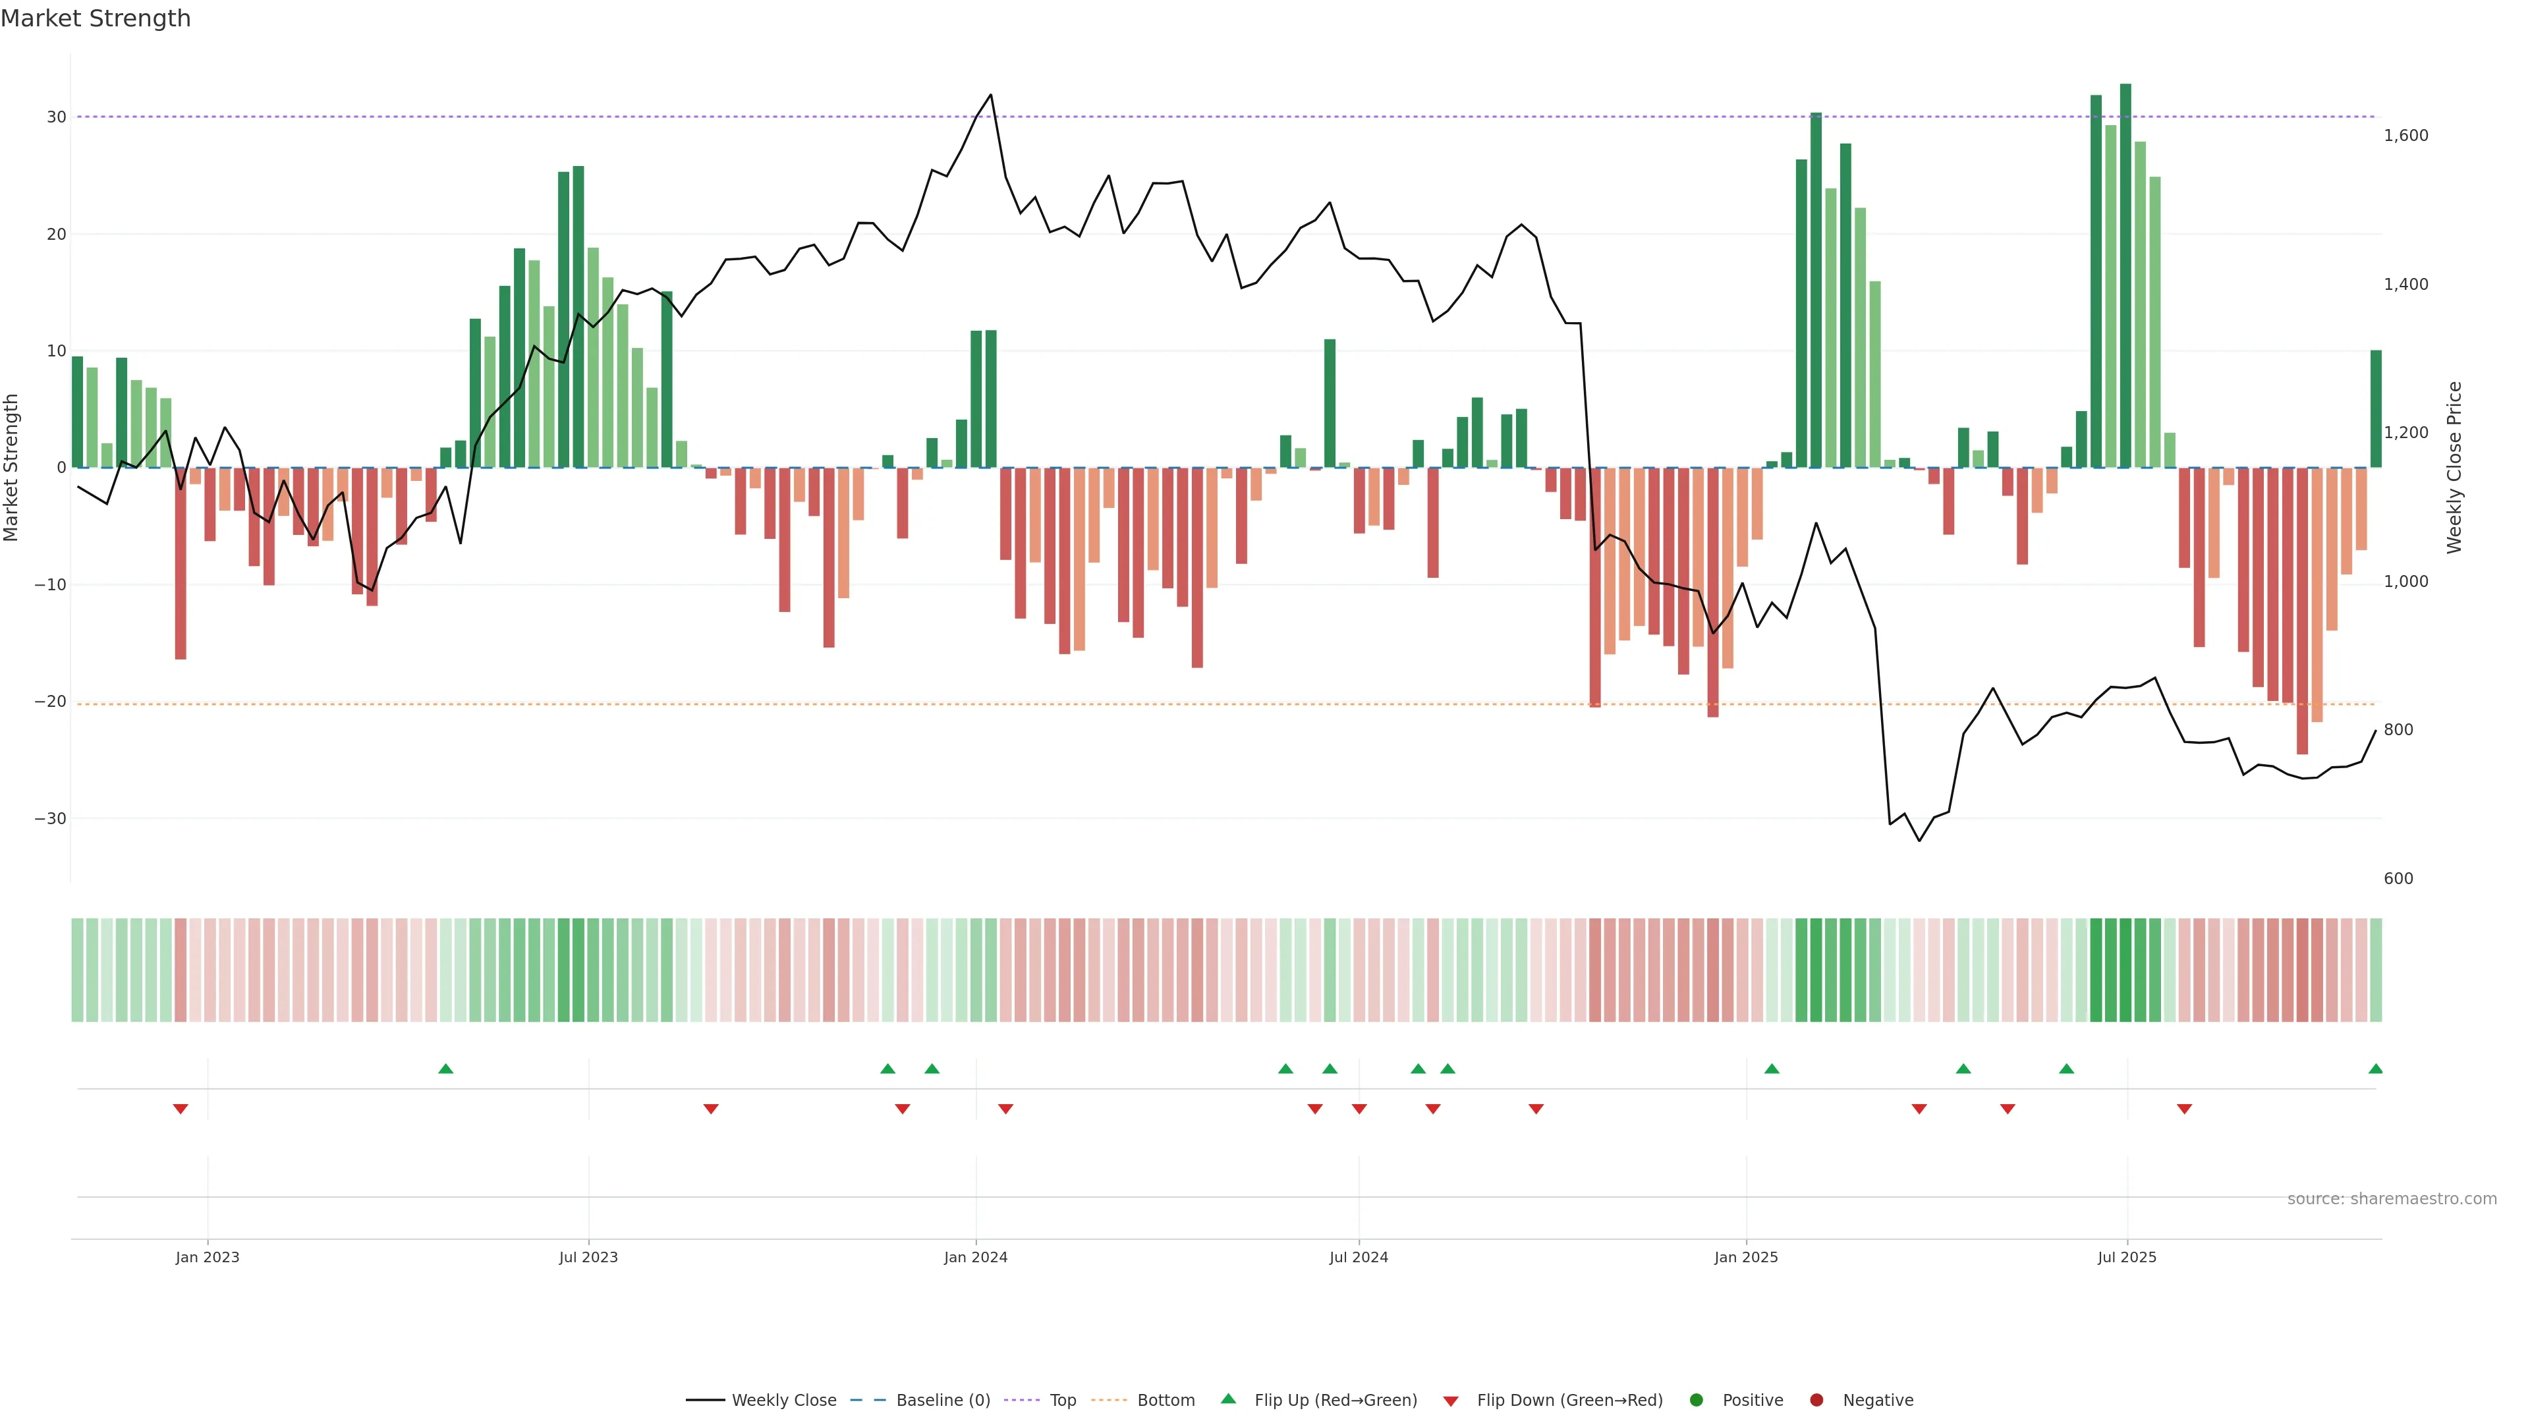
Task: Click flip-down triangle just after Jan 2024
Action: click(x=1005, y=1109)
